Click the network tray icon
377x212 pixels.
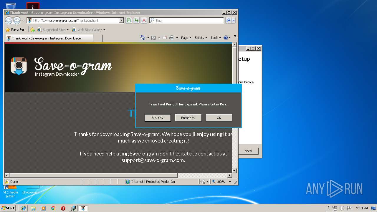335,208
